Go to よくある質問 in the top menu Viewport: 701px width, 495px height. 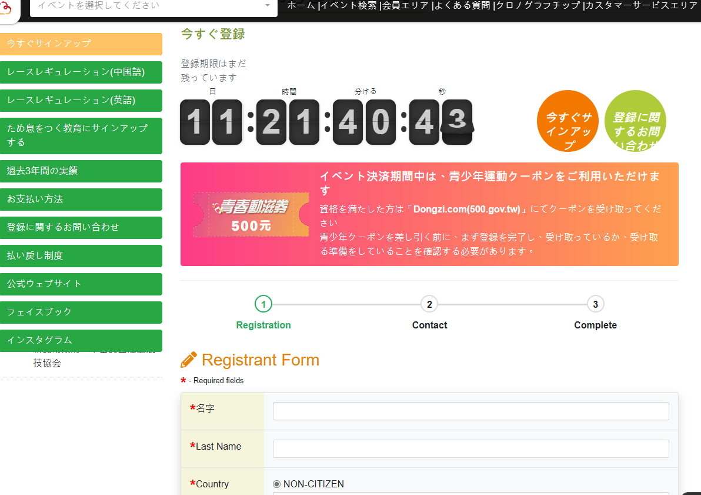462,5
